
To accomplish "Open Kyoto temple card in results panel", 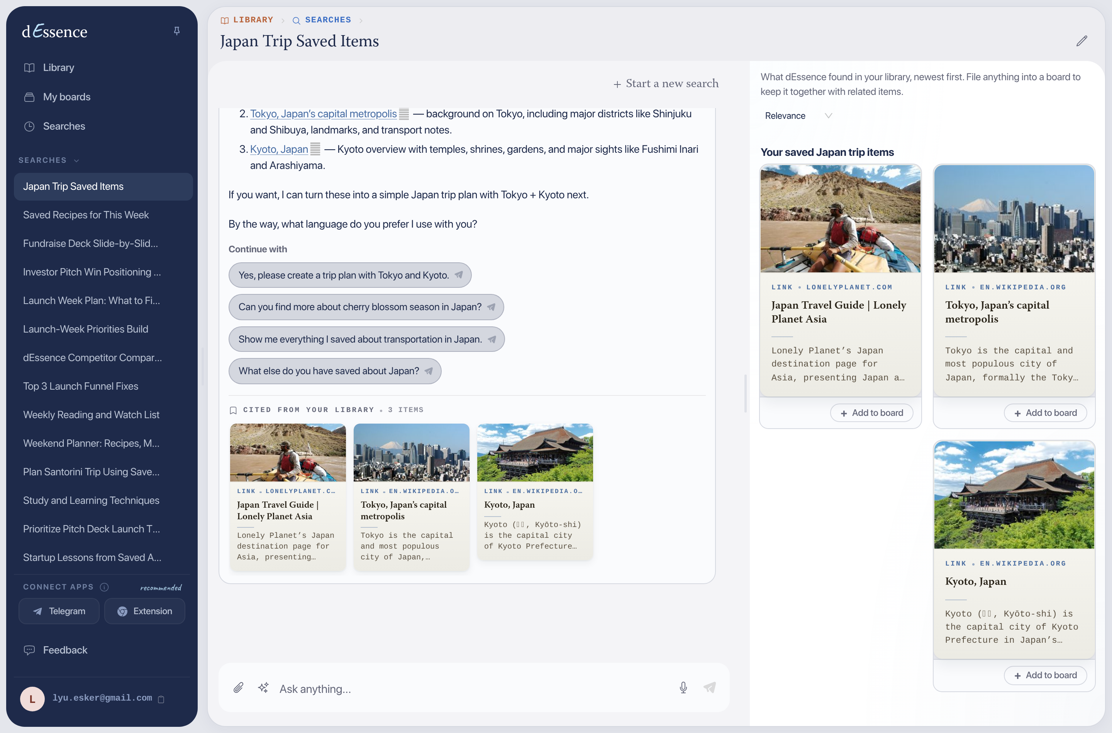I will tap(1014, 550).
